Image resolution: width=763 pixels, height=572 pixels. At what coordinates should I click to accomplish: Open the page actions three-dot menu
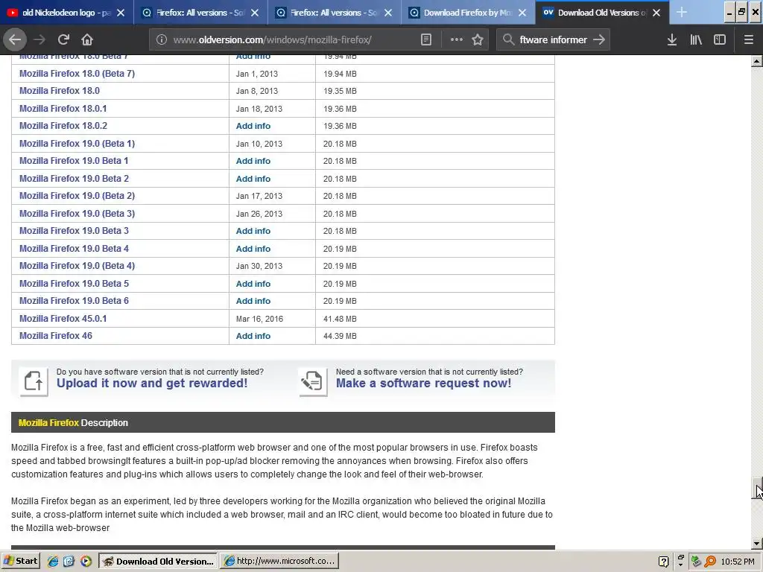457,40
